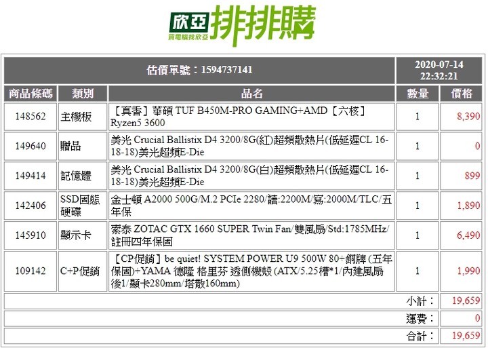The width and height of the screenshot is (488, 348).
Task: Click the 欣亞 排排購 logo
Action: [x=242, y=26]
